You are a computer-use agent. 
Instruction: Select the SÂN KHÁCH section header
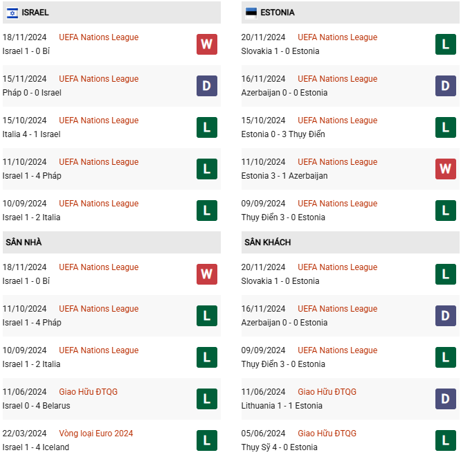coord(350,242)
